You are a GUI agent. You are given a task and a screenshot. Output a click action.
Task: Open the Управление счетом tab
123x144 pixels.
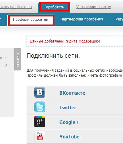94,7
